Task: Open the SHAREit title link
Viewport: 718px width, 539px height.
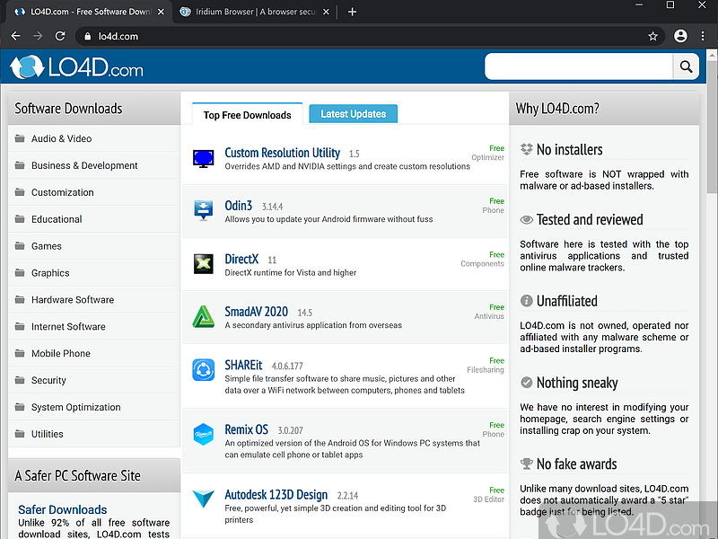Action: (x=243, y=366)
